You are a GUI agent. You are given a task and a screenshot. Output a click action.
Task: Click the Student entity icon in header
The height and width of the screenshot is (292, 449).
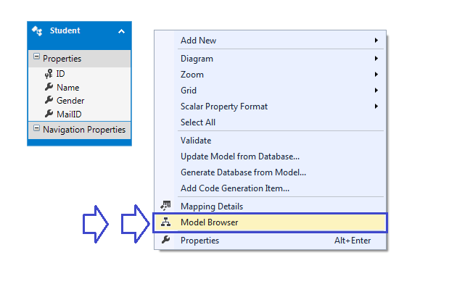(x=38, y=31)
